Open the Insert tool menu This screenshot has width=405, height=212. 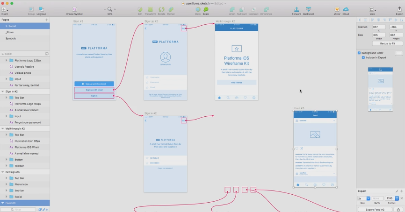[4, 9]
